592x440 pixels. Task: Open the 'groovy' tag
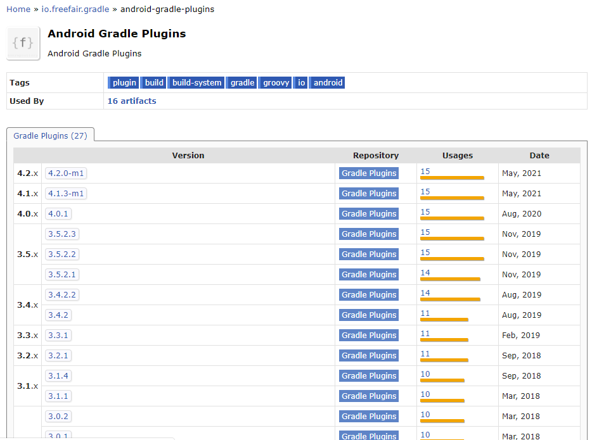(276, 82)
